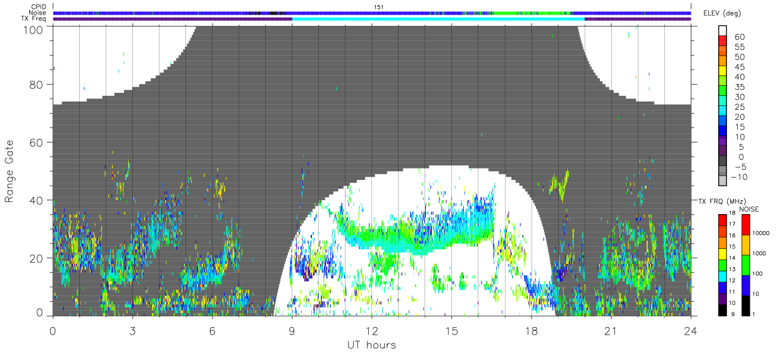
Task: Click the ELEV color bar label "55"
Action: coord(740,47)
